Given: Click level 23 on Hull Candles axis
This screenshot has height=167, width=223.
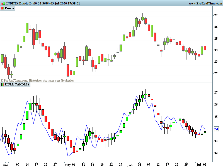Looking at the screenshot, I should point(216,141).
